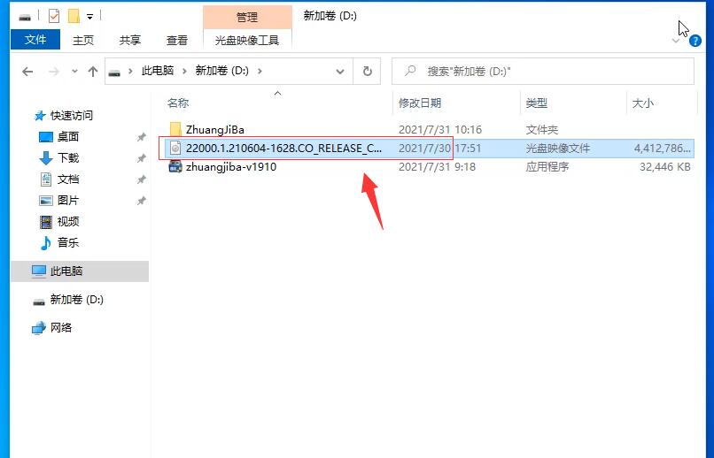Open Help with the question mark icon
714x458 pixels.
695,41
